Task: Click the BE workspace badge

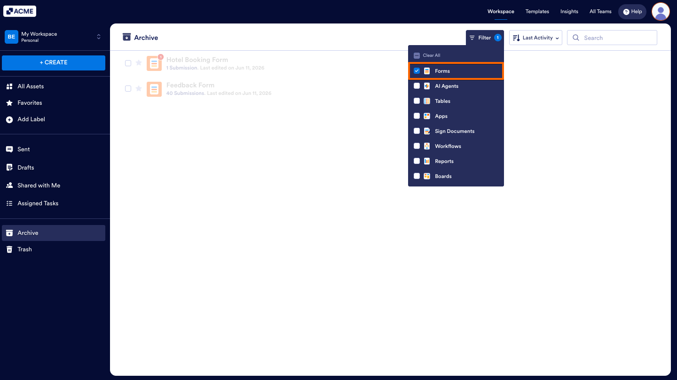Action: (11, 37)
